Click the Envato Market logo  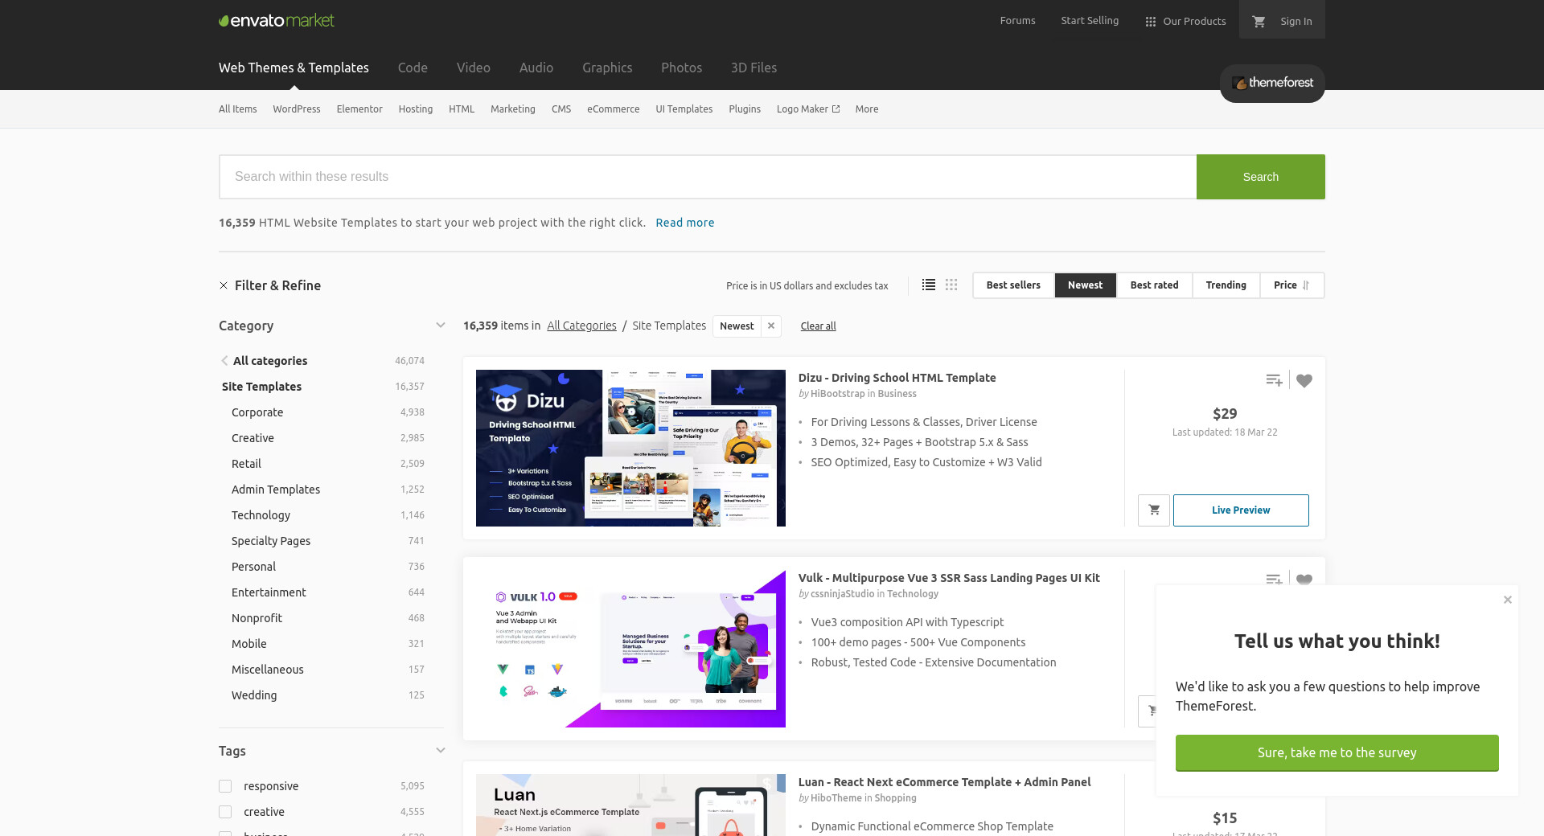click(277, 21)
